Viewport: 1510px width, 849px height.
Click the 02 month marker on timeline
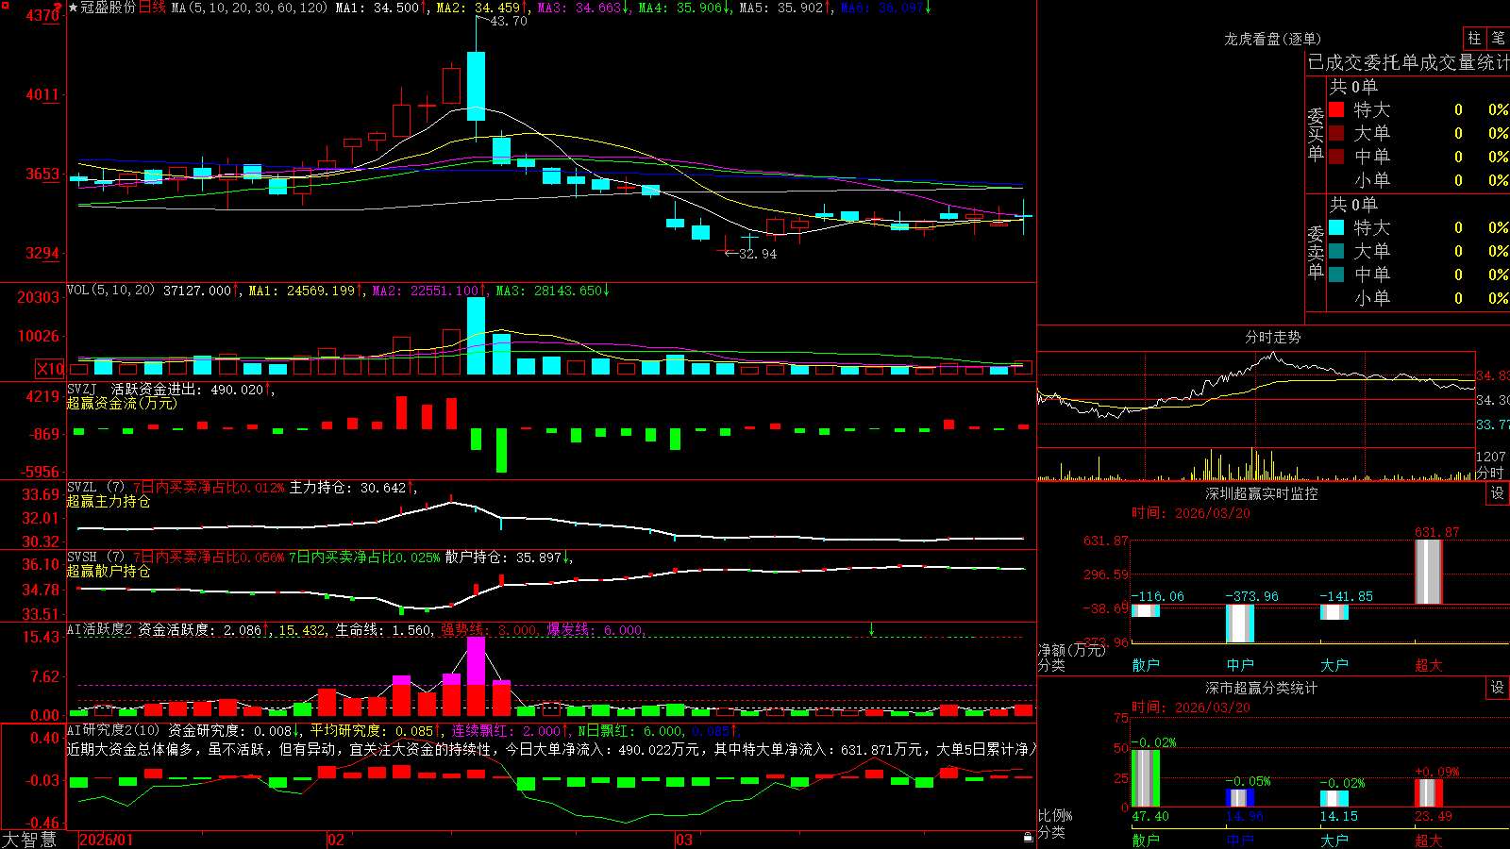point(335,840)
